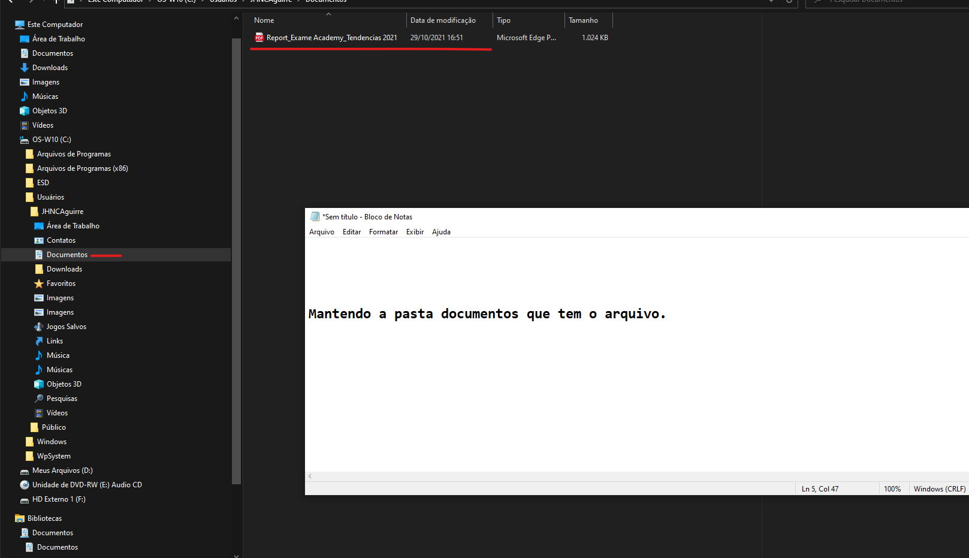Click the OS-W10 (C:) drive icon
Viewport: 969px width, 558px height.
(25, 140)
